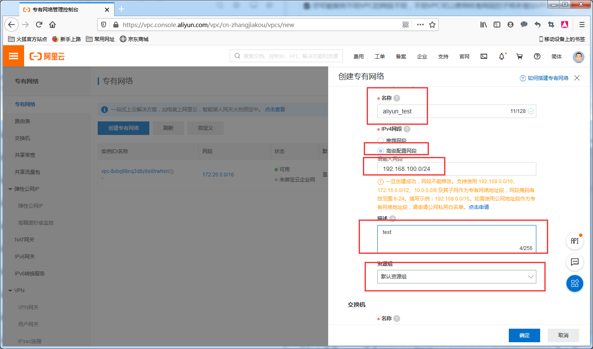Click the avatar profile picture

click(578, 56)
